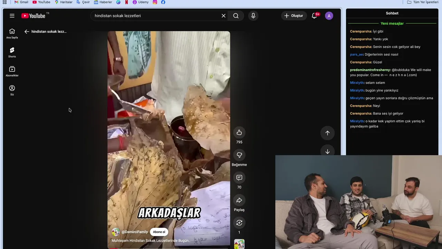The image size is (442, 249).
Task: Click the DemirciFamily channel avatar
Action: 116,232
